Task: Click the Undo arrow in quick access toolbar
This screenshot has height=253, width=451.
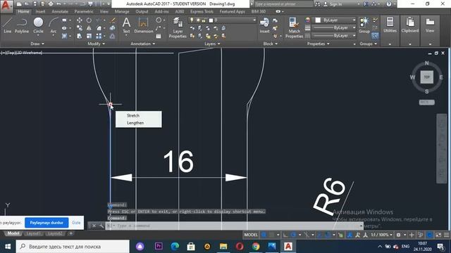Action: click(58, 4)
